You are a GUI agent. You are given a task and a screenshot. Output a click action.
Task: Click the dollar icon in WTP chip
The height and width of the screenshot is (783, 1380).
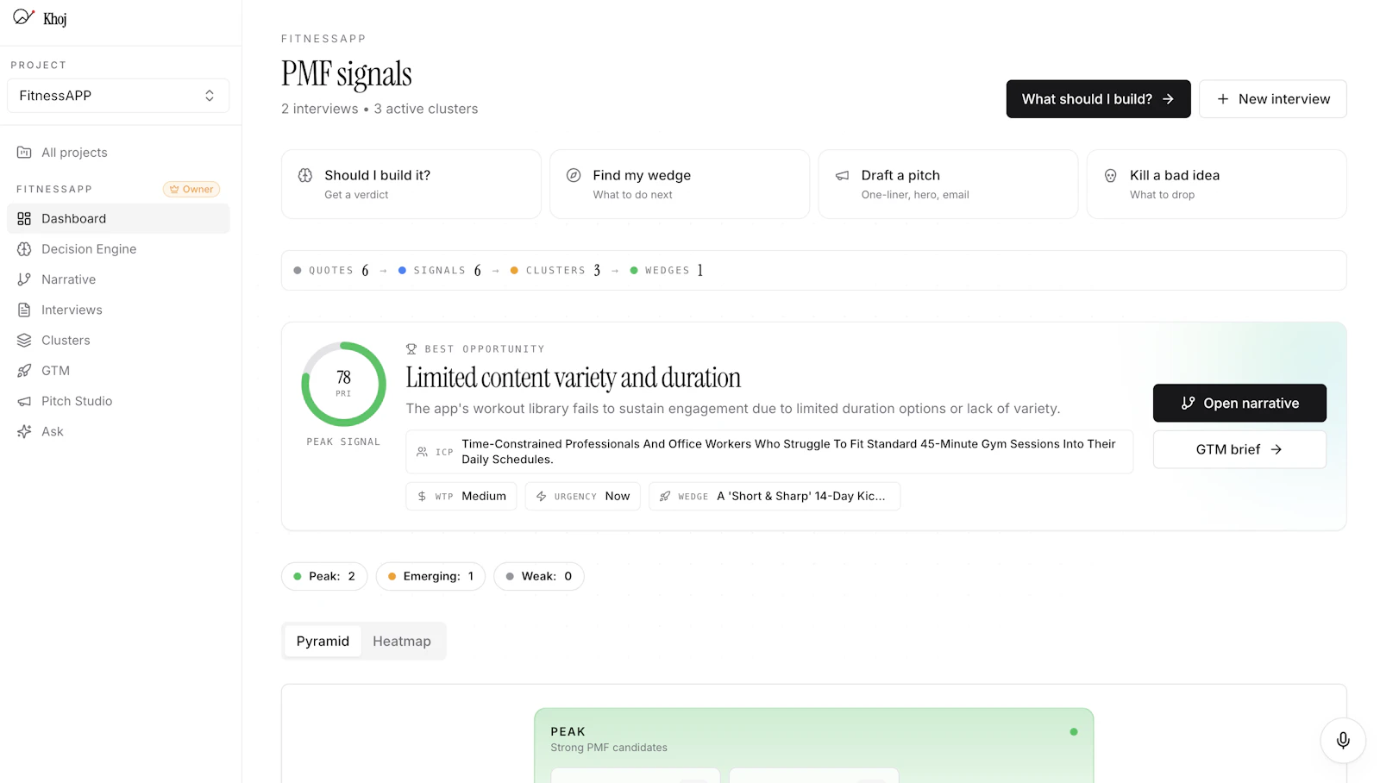click(x=422, y=497)
